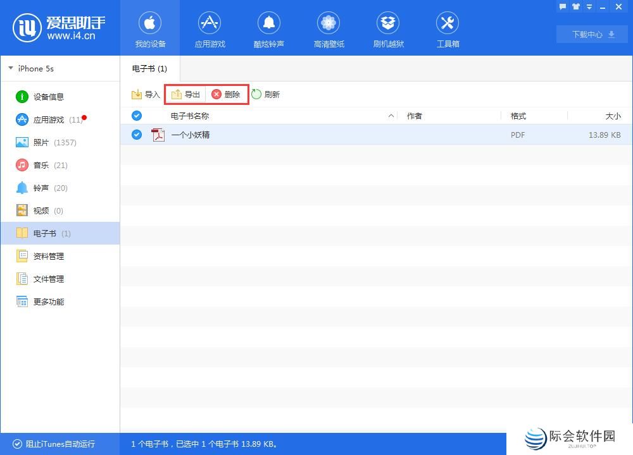The height and width of the screenshot is (455, 633).
Task: Delete the selected ebook with 删除
Action: tap(226, 95)
